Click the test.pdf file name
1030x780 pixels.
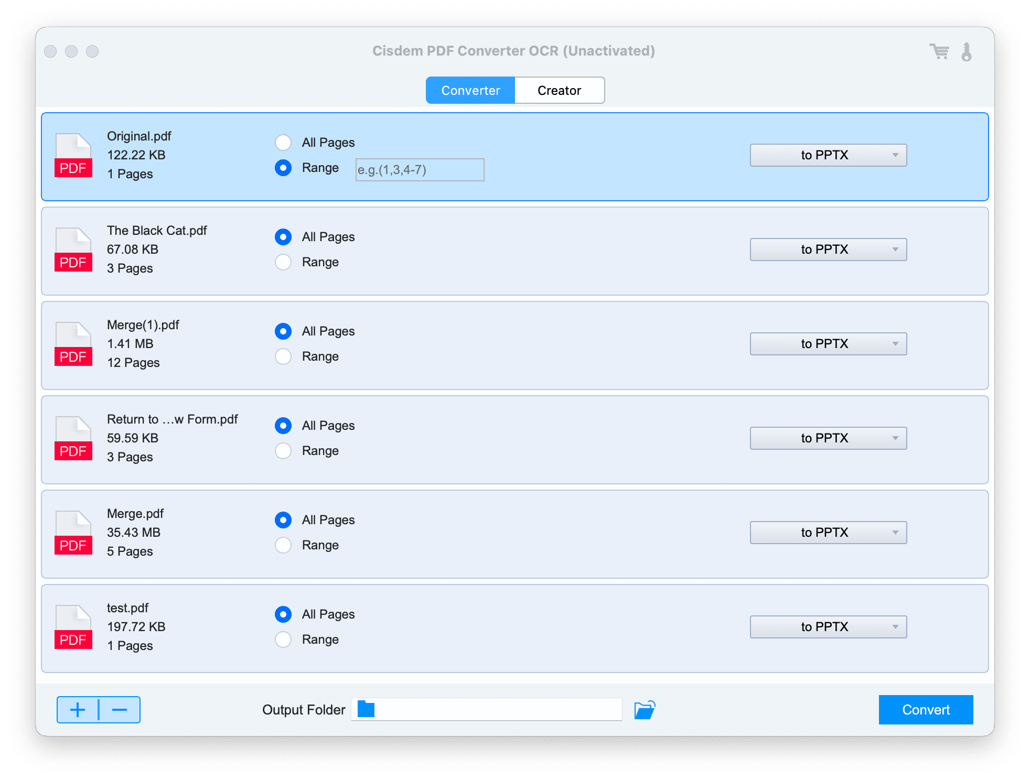coord(127,608)
